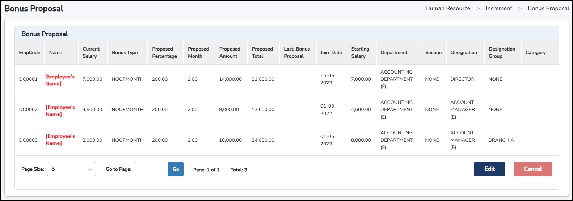Go to Increment breadcrumb link
The height and width of the screenshot is (201, 573).
coord(499,8)
